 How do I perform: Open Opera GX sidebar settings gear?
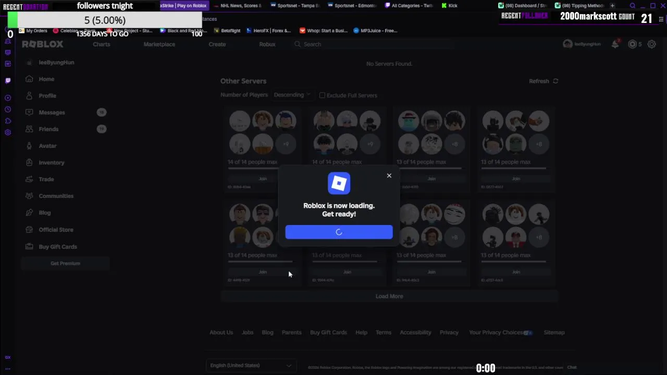pyautogui.click(x=7, y=132)
